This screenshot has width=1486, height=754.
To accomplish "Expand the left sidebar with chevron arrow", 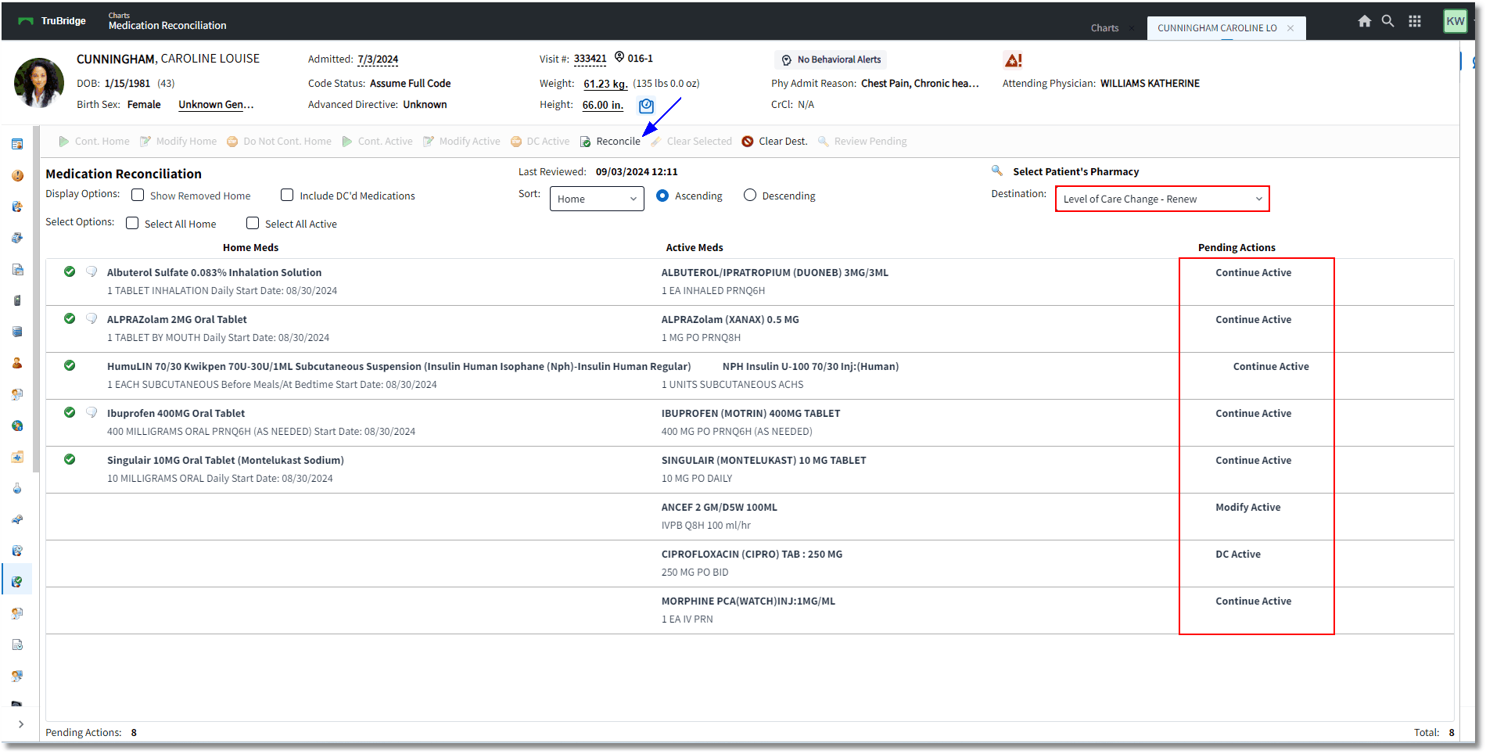I will (21, 724).
